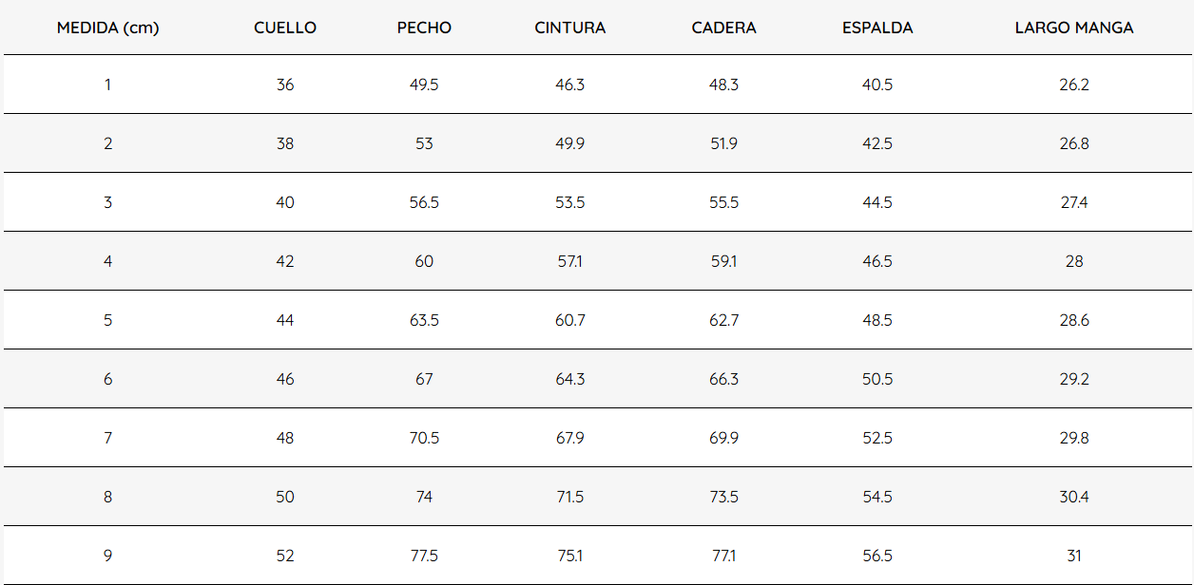
Task: Click the CINTURA value 57.1
Action: click(570, 261)
